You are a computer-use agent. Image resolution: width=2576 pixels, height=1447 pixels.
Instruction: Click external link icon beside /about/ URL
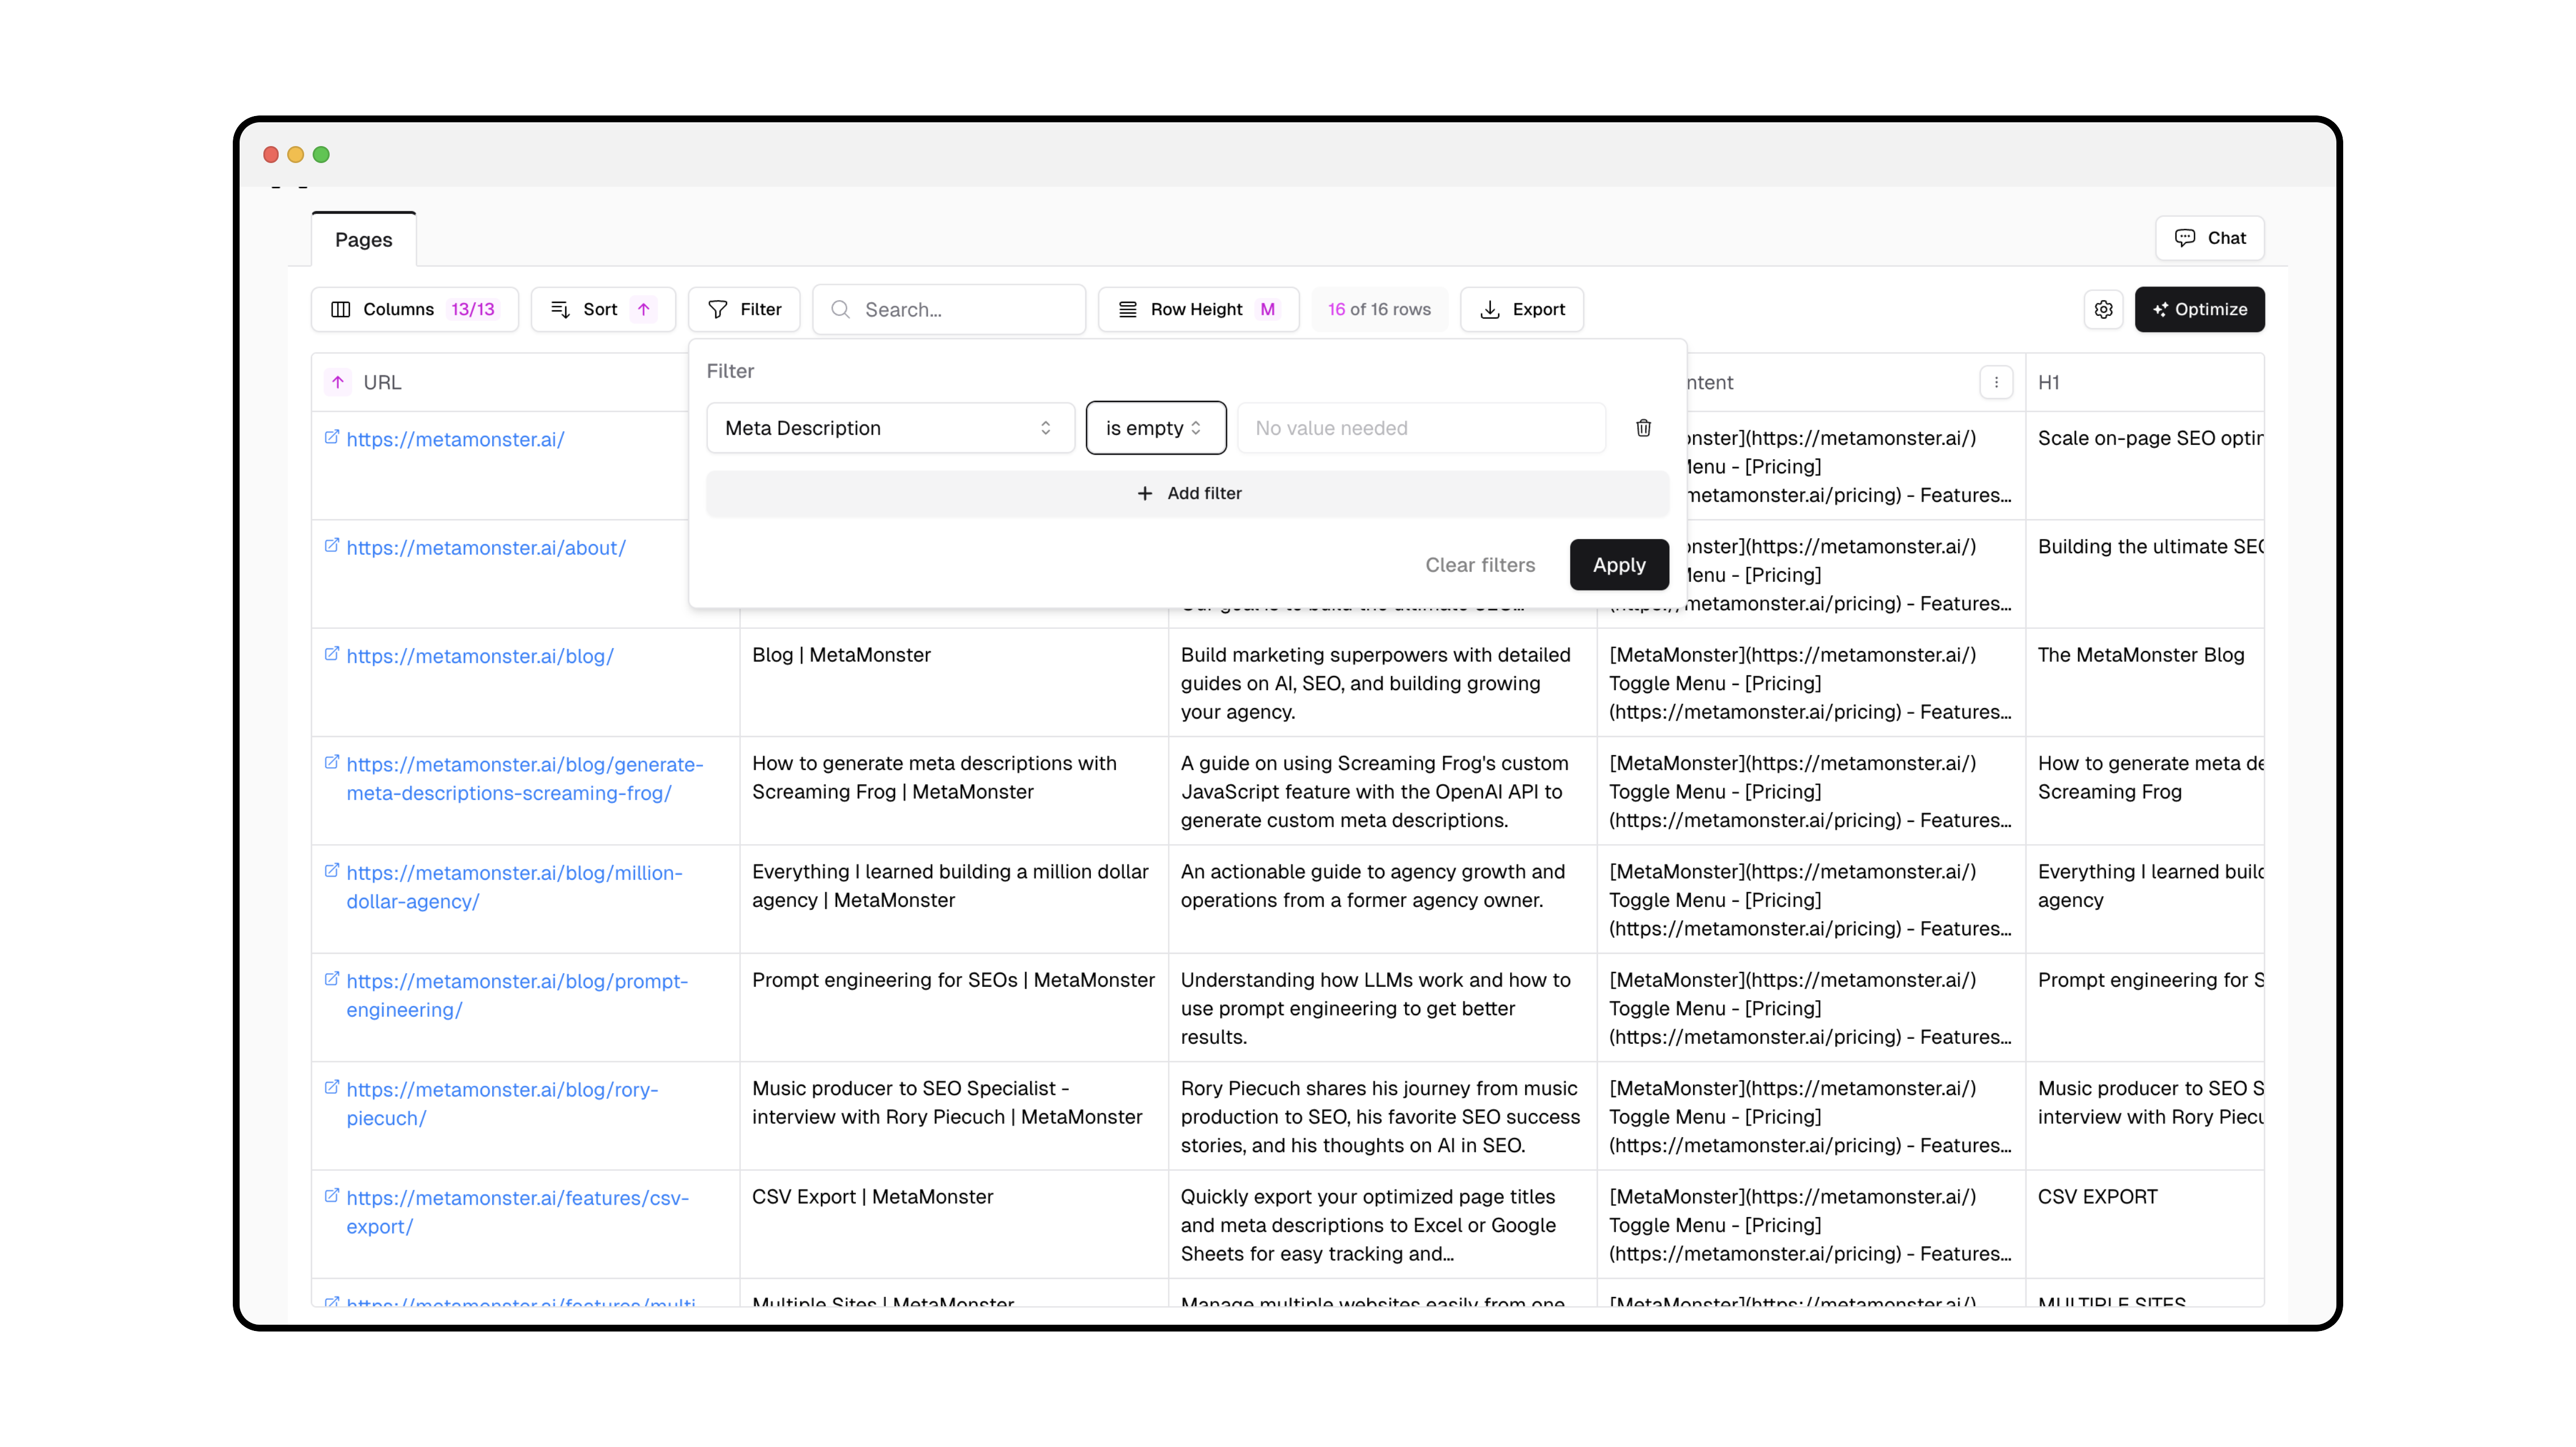coord(332,546)
